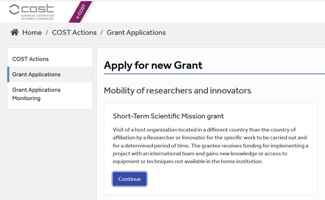Click the slash separator right after Home
Viewport: 325px width, 200px height.
pos(47,33)
